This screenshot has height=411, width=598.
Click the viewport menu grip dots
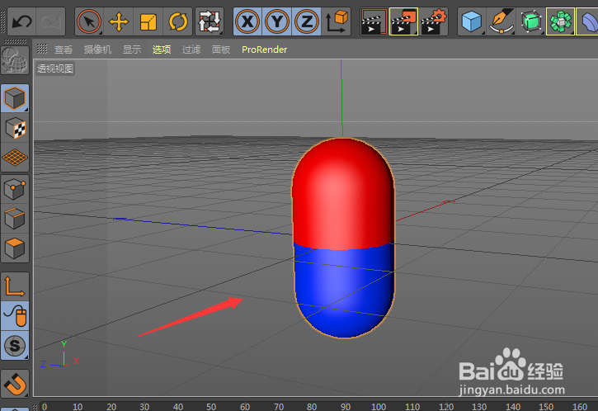pyautogui.click(x=41, y=49)
